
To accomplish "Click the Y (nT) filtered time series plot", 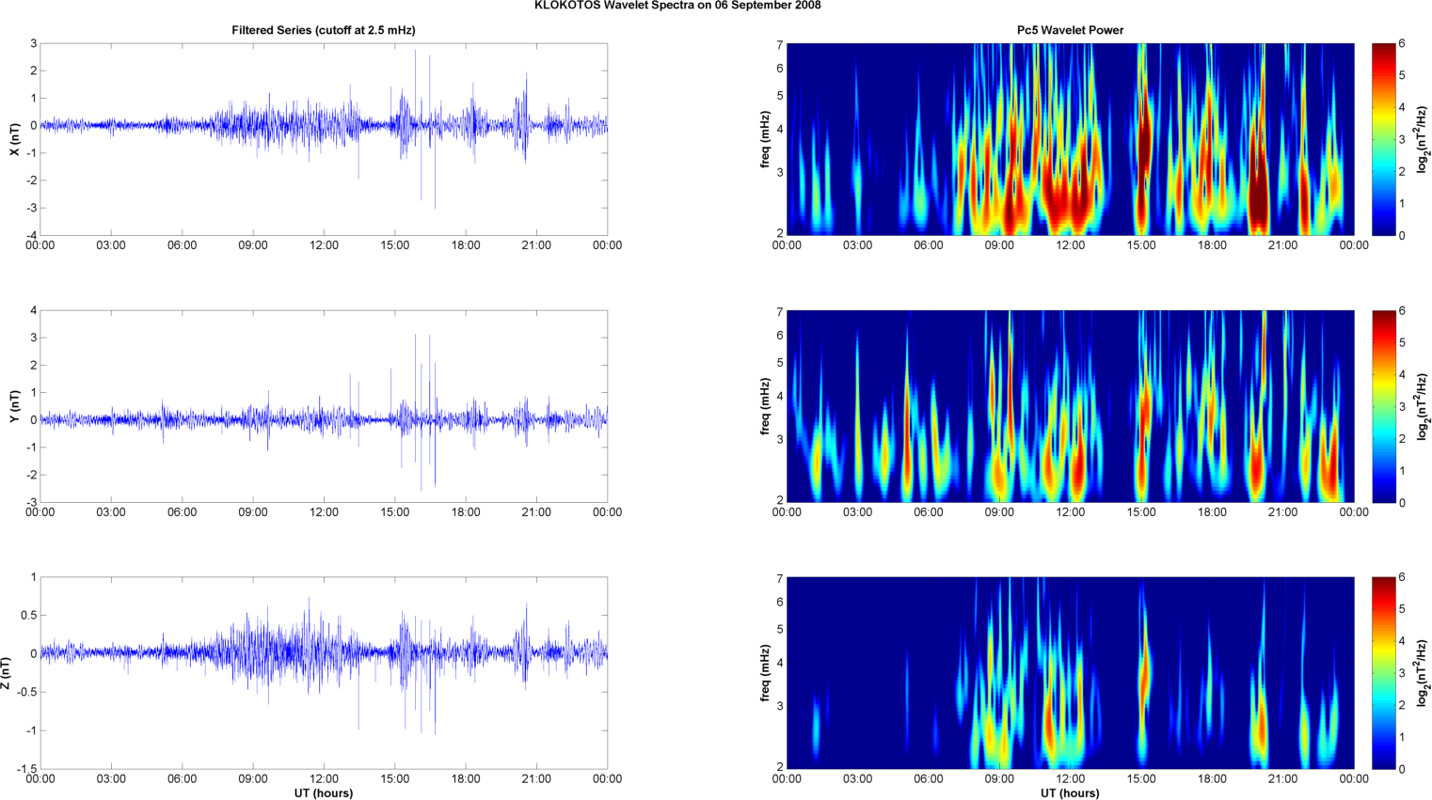I will coord(324,406).
